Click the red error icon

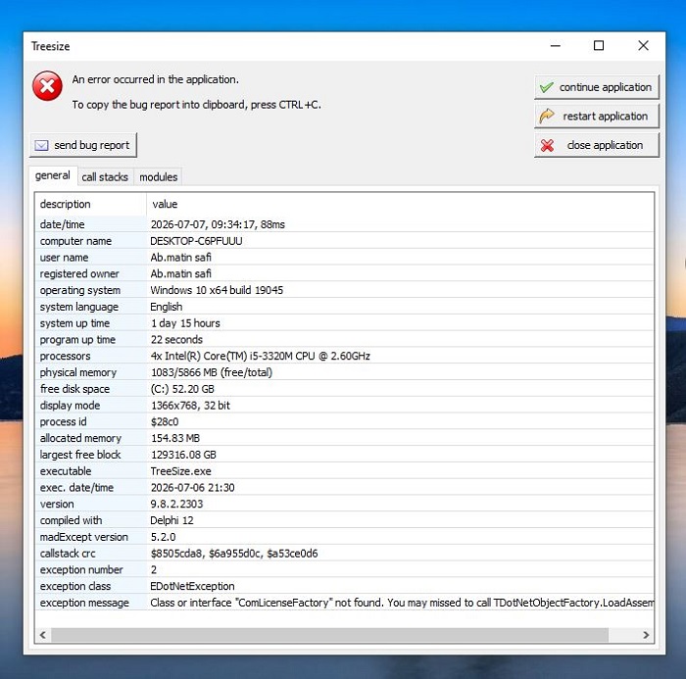[47, 86]
